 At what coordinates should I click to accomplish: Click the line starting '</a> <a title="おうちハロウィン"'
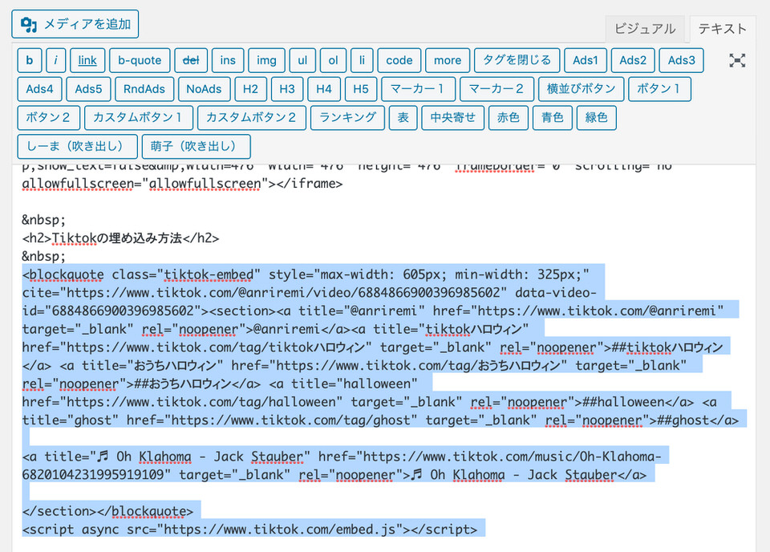(x=354, y=366)
